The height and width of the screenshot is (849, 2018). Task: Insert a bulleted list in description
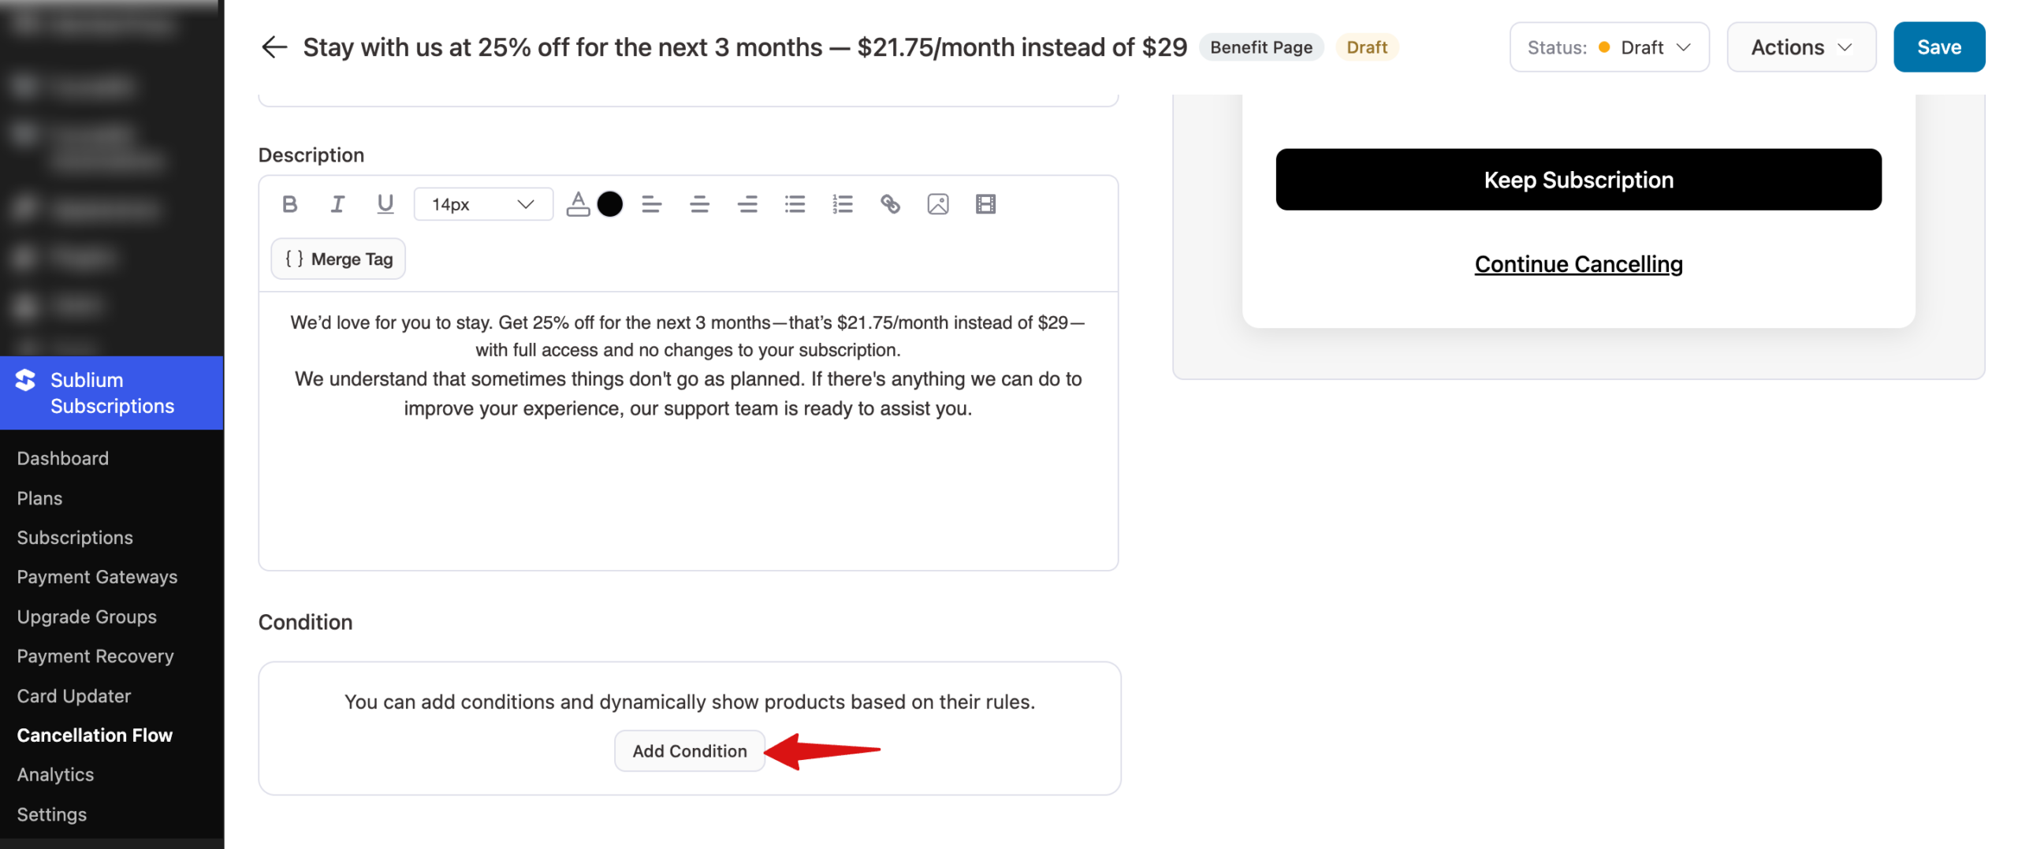795,203
